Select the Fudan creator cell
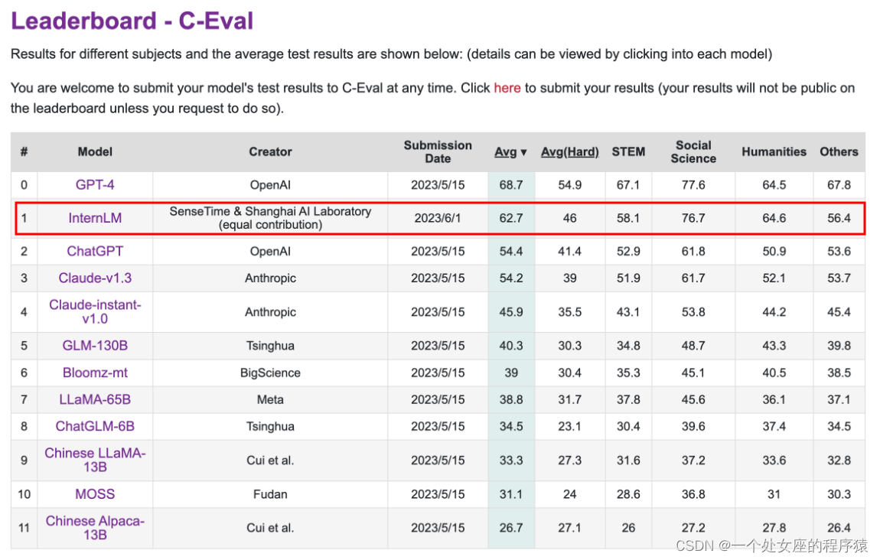Screen dimensions: 880x560 pyautogui.click(x=270, y=493)
